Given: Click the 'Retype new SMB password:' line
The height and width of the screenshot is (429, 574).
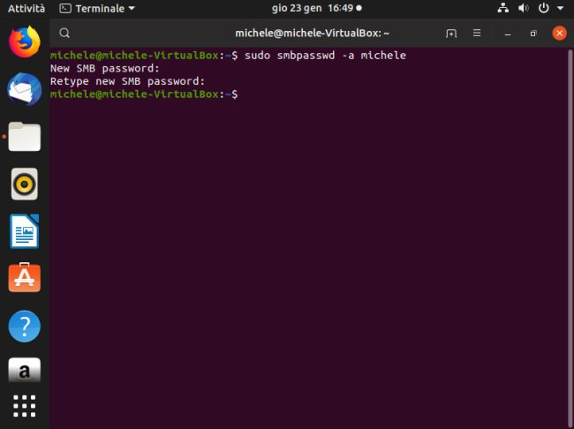Looking at the screenshot, I should [x=127, y=81].
